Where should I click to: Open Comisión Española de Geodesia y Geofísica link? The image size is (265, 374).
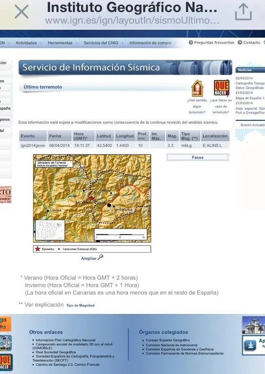[180, 349]
